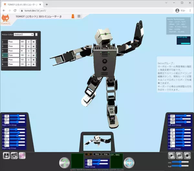Viewport: 194px width, 171px height.
Task: Open the motion3 dropdown in Motion Editor
Action: pyautogui.click(x=24, y=34)
